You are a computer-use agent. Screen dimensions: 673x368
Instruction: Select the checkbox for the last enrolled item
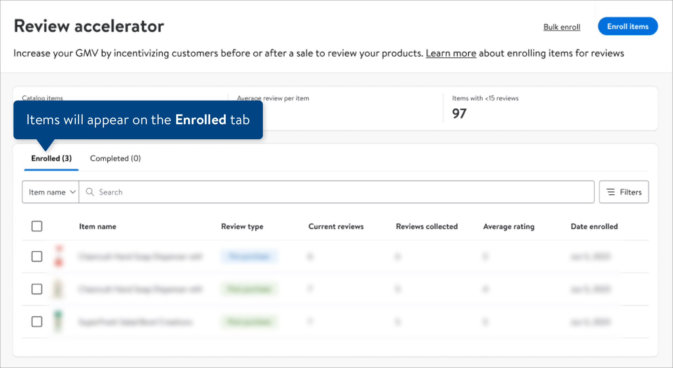coord(36,322)
